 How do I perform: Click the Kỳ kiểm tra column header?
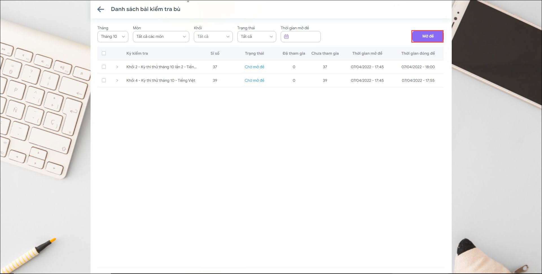(x=137, y=53)
